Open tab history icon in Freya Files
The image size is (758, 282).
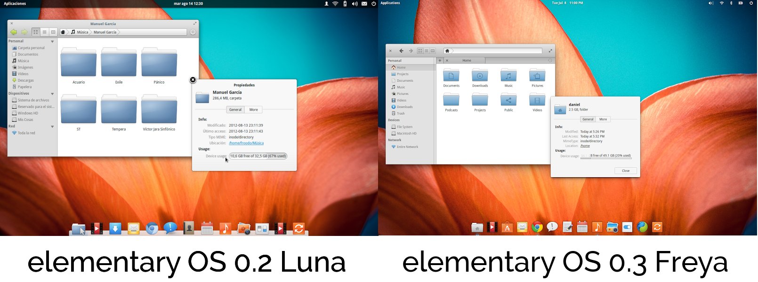550,61
